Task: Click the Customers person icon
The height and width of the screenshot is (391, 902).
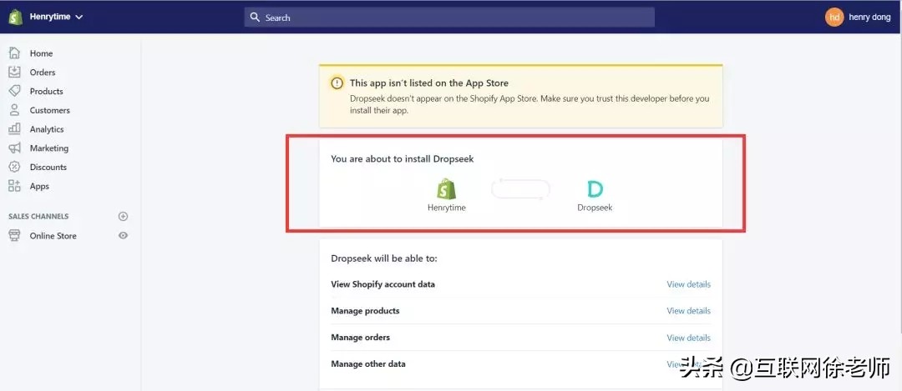Action: pos(14,110)
